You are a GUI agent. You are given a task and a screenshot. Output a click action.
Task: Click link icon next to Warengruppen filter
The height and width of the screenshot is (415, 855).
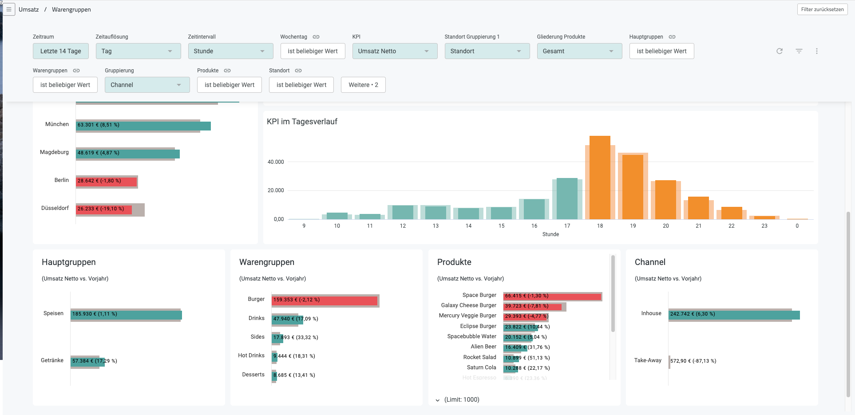(76, 71)
